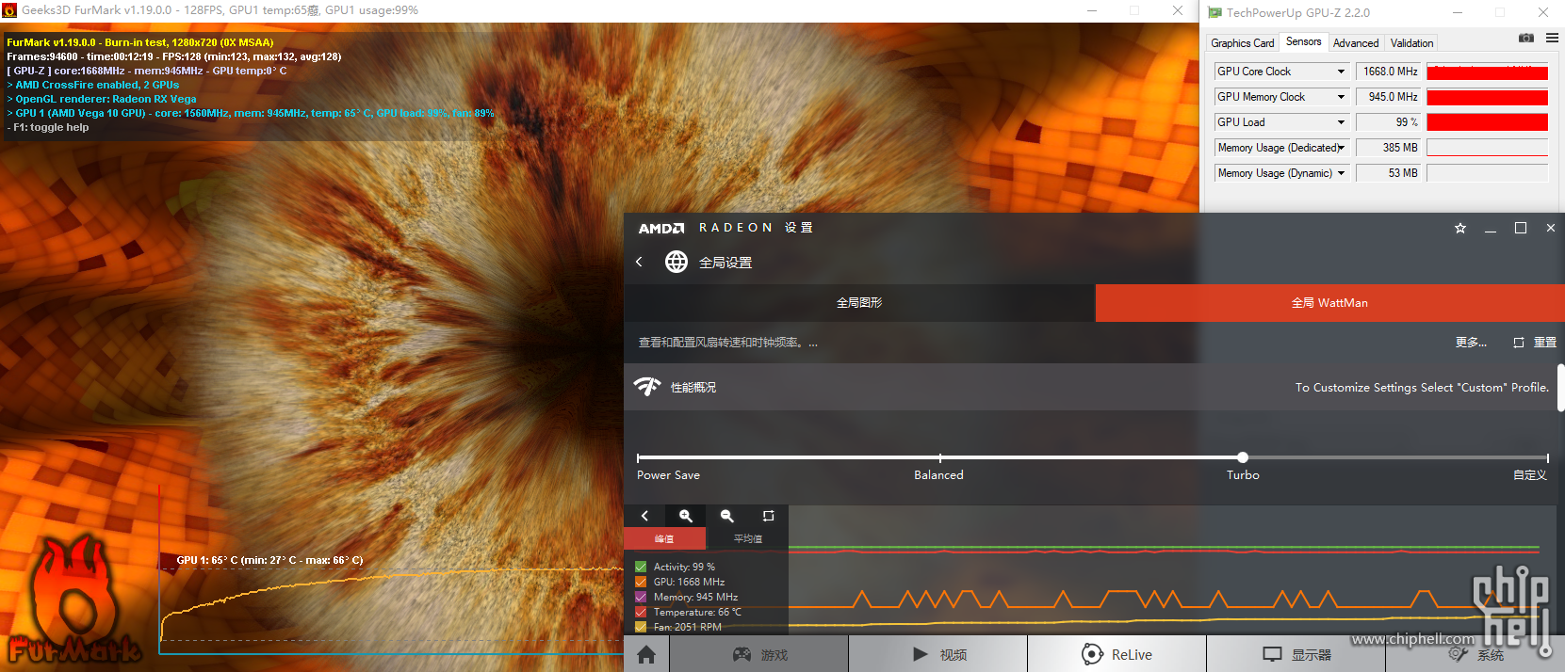Open the Advanced tab in GPU-Z
This screenshot has height=672, width=1565.
1356,43
